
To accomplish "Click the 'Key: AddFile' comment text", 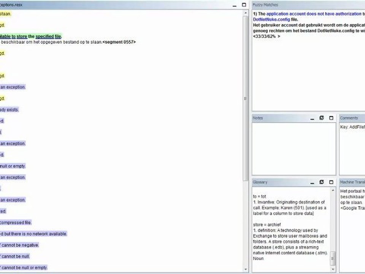I will click(352, 127).
